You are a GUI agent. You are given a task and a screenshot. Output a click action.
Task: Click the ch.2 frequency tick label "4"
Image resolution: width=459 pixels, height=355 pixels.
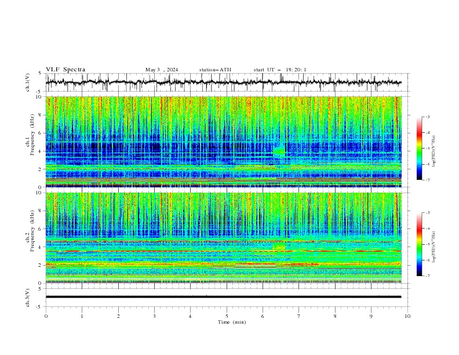[x=41, y=247]
